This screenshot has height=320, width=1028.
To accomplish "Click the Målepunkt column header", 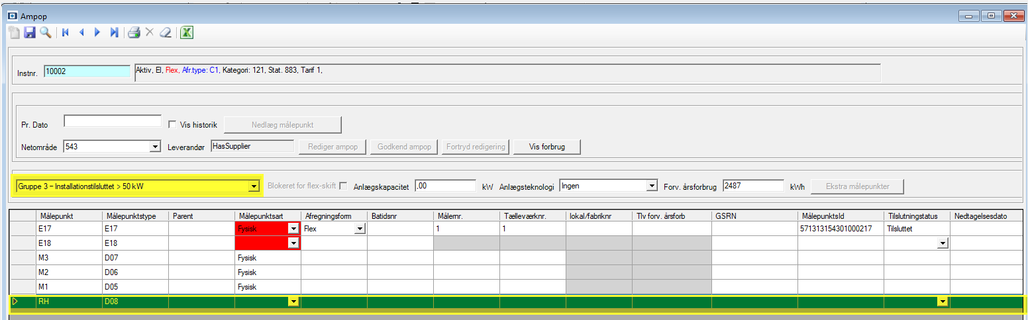I will point(69,216).
